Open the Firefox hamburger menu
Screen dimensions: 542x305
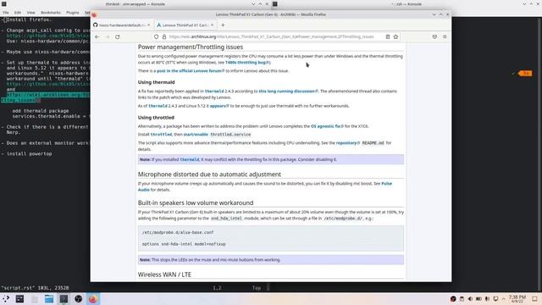[x=445, y=36]
